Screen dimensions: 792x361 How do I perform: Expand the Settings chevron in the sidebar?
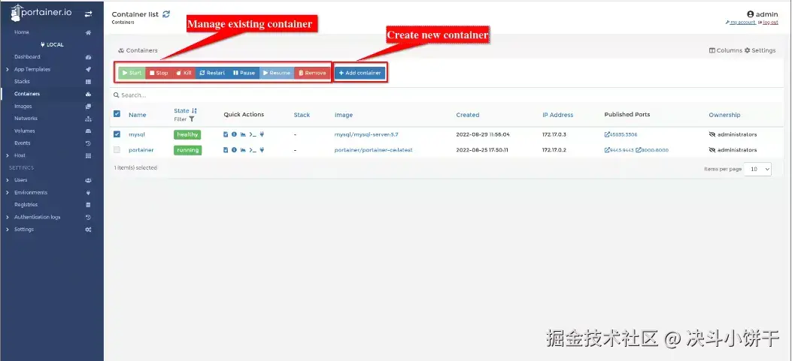7,230
